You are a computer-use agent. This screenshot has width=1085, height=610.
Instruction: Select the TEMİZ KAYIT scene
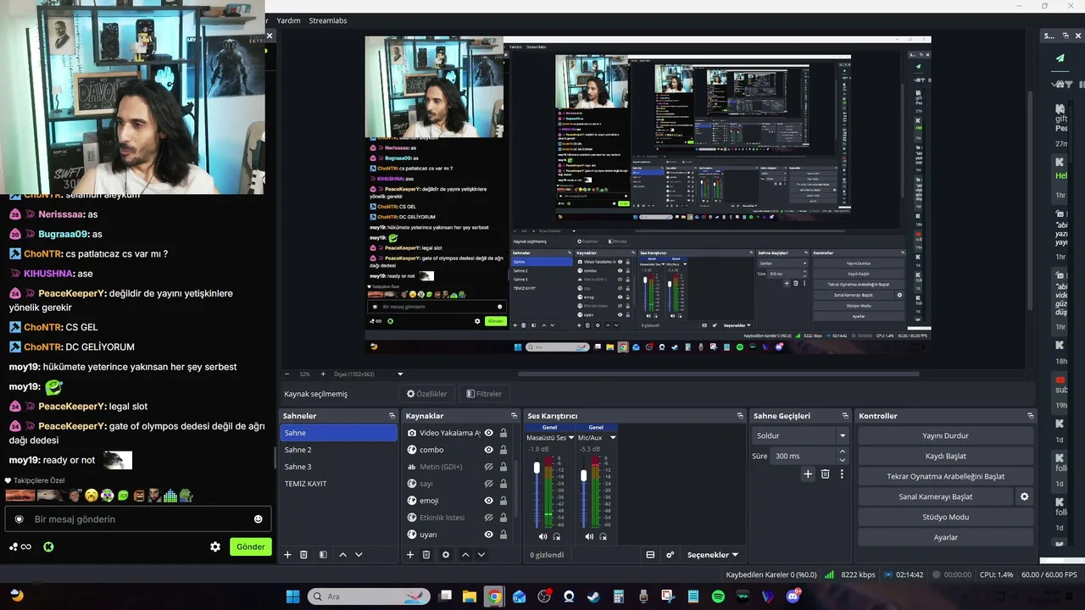(x=338, y=484)
